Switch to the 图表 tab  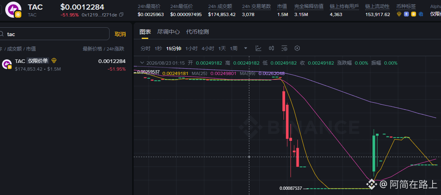coord(145,32)
